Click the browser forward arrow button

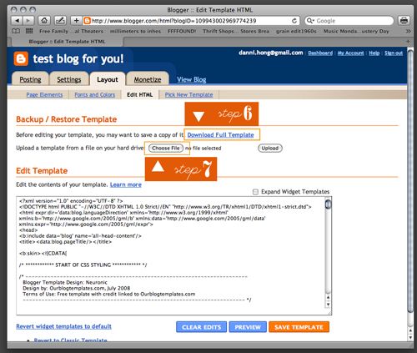point(28,21)
